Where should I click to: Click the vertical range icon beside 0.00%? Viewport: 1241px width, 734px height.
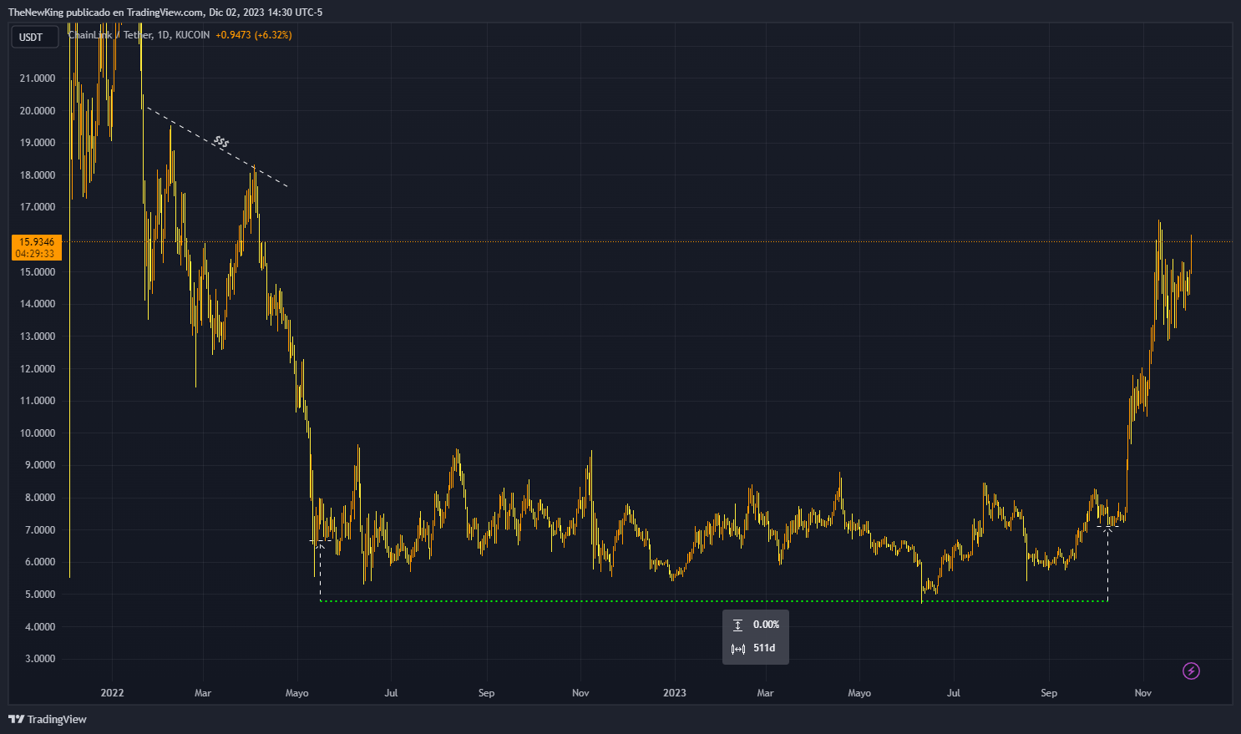(737, 625)
